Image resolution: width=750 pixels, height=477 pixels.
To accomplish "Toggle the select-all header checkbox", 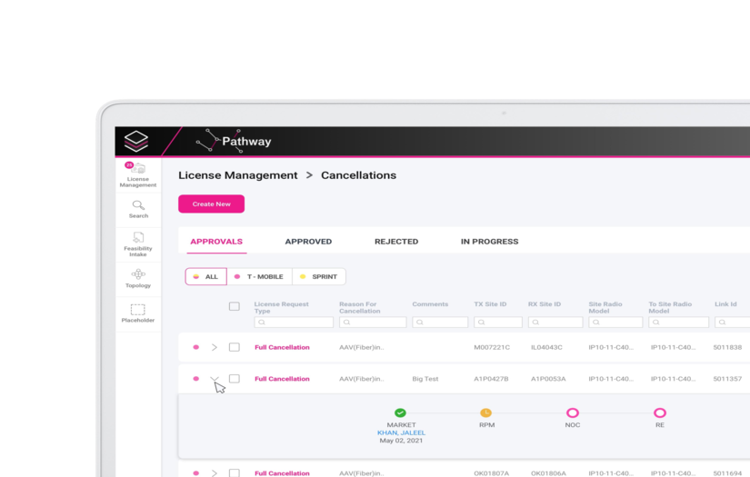I will pyautogui.click(x=235, y=306).
